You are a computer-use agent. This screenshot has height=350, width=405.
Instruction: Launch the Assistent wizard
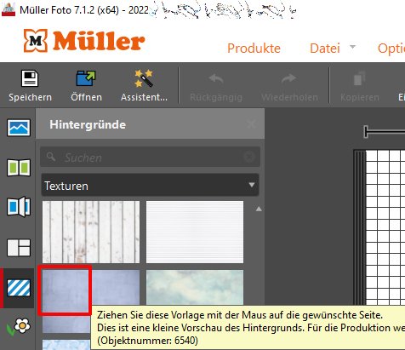[x=144, y=86]
